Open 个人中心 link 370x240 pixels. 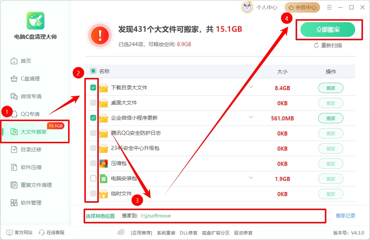tap(267, 7)
